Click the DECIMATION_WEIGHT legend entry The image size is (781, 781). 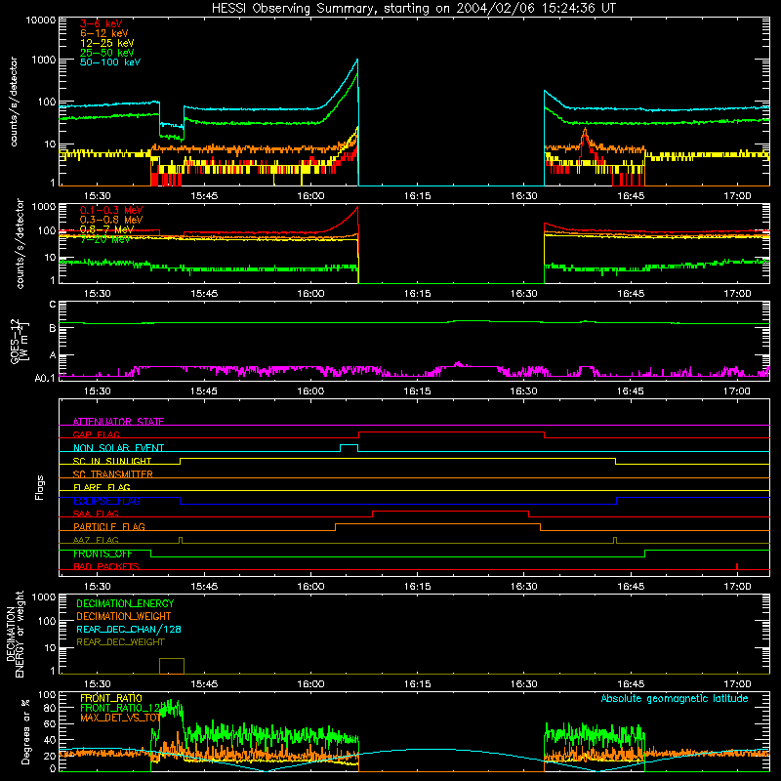coord(124,617)
